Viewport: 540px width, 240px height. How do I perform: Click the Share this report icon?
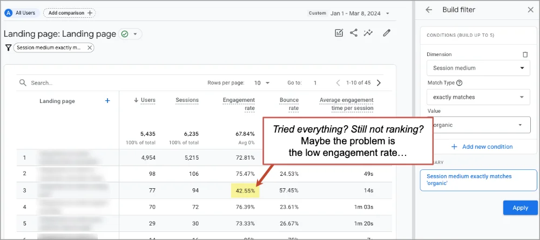353,33
